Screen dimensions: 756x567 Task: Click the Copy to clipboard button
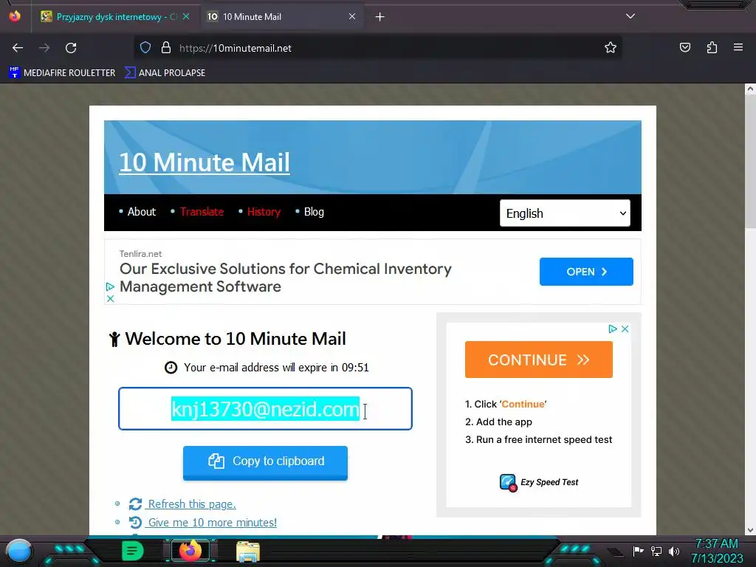[x=265, y=462]
